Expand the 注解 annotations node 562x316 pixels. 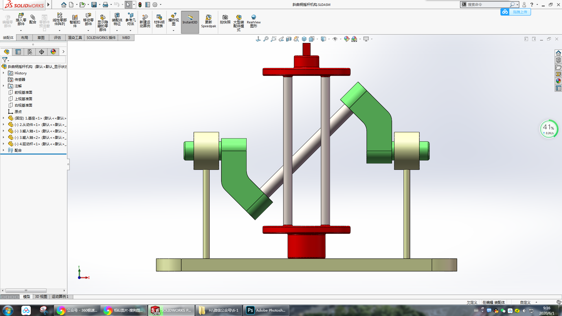[4, 86]
